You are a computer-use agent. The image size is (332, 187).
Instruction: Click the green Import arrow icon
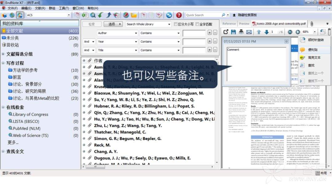point(101,15)
